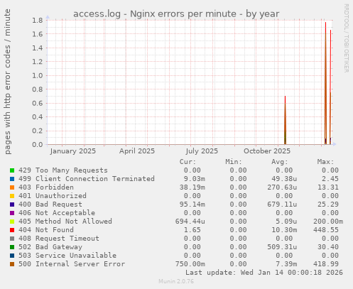Click the purple 406 Not Acceptable swatch
353x289 pixels.
tap(12, 213)
